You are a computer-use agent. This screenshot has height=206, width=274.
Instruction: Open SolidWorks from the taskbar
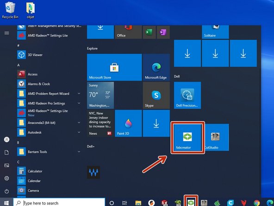(x=164, y=203)
